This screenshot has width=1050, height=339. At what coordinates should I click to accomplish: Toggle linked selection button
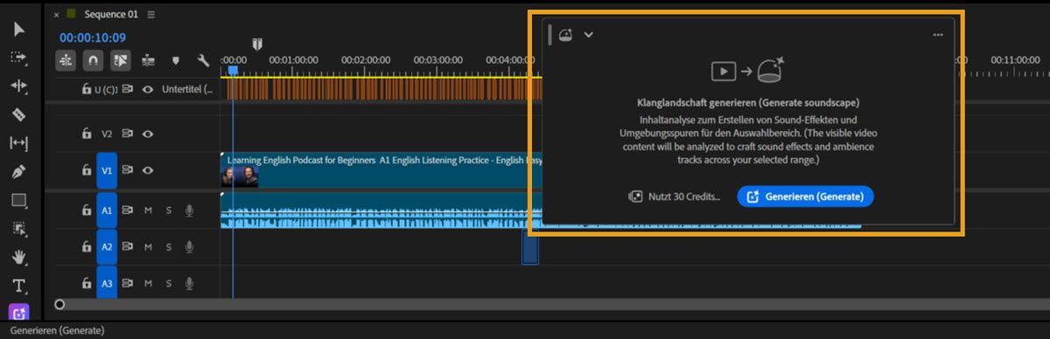click(x=121, y=60)
